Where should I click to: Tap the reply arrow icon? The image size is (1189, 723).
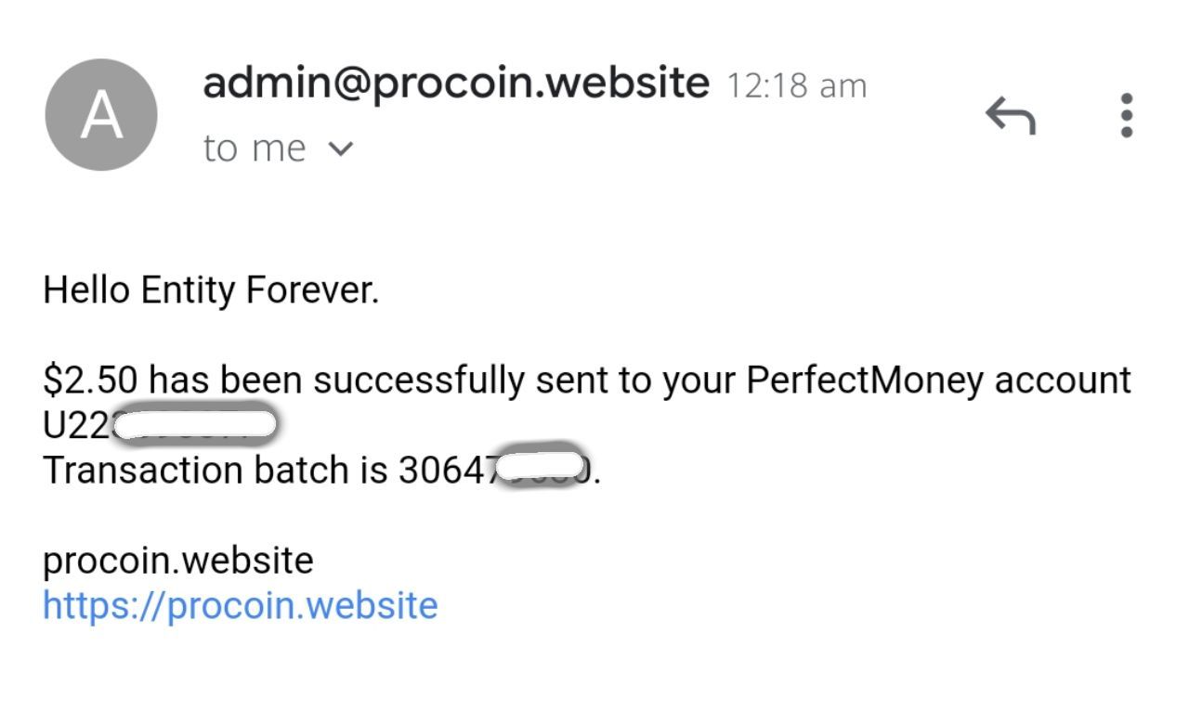tap(1010, 116)
